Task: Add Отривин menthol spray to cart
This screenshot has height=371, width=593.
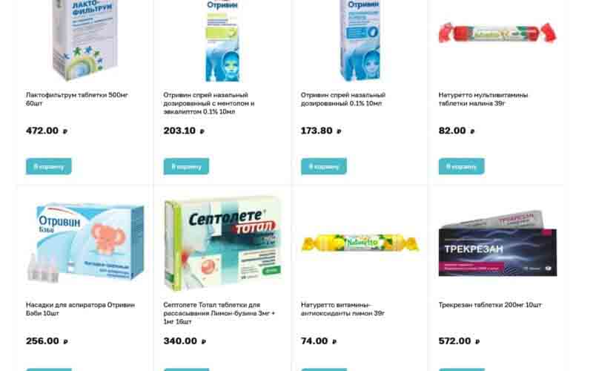Action: click(x=186, y=166)
